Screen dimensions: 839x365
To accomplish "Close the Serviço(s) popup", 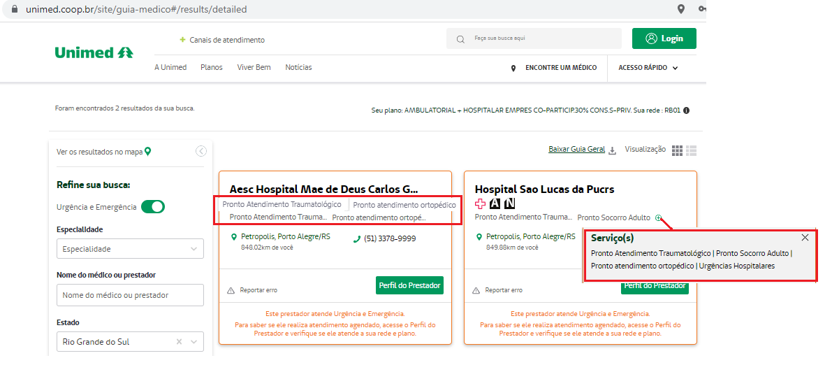I will pyautogui.click(x=805, y=238).
